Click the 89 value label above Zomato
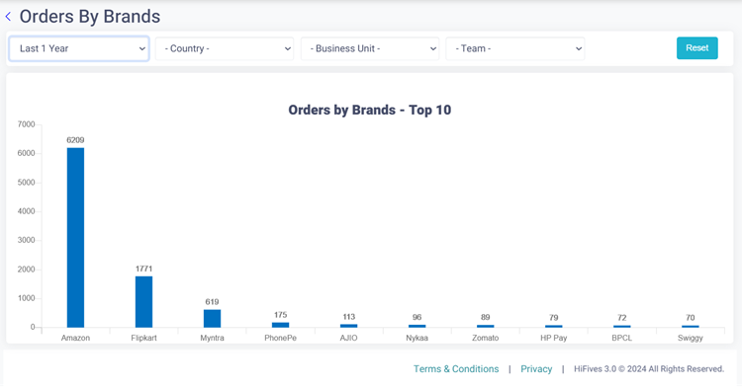Screen dimensions: 742x389 pos(486,317)
